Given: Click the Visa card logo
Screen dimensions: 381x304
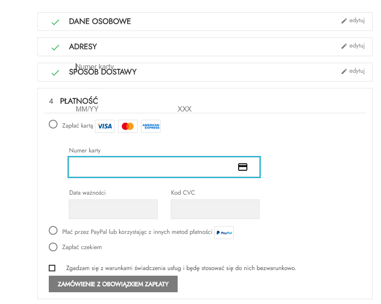Looking at the screenshot, I should click(x=105, y=126).
